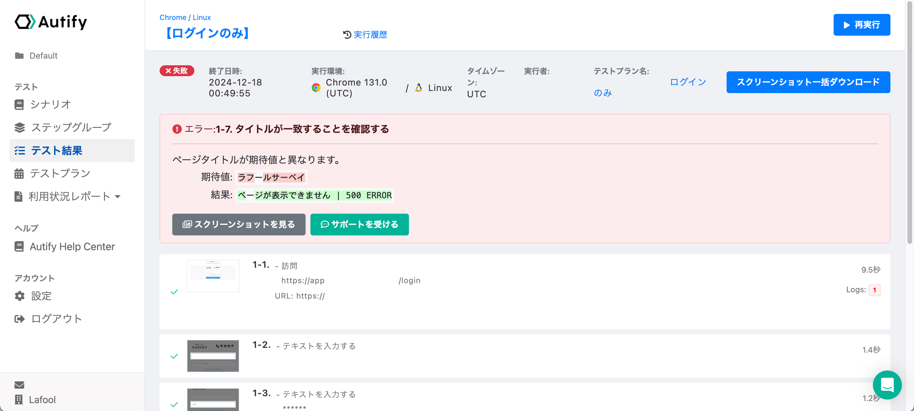The height and width of the screenshot is (411, 914).
Task: Click サポートを受ける button
Action: pyautogui.click(x=359, y=224)
